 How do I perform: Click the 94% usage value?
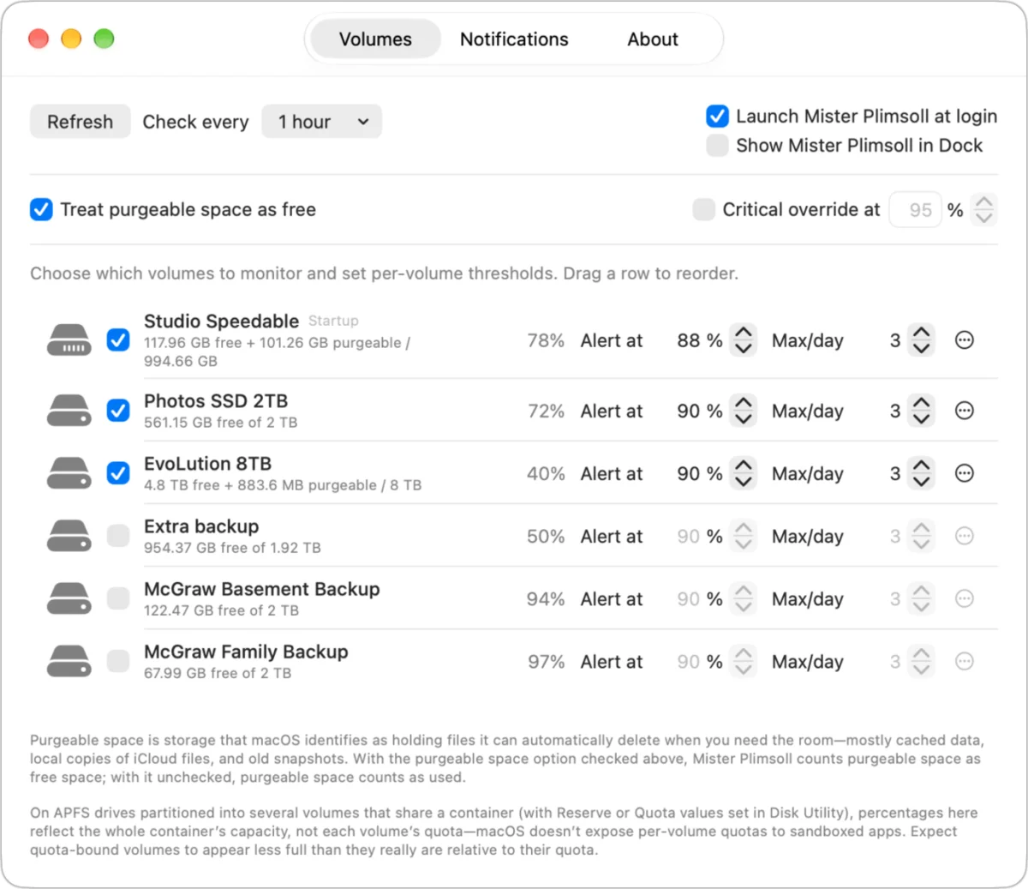[x=546, y=598]
